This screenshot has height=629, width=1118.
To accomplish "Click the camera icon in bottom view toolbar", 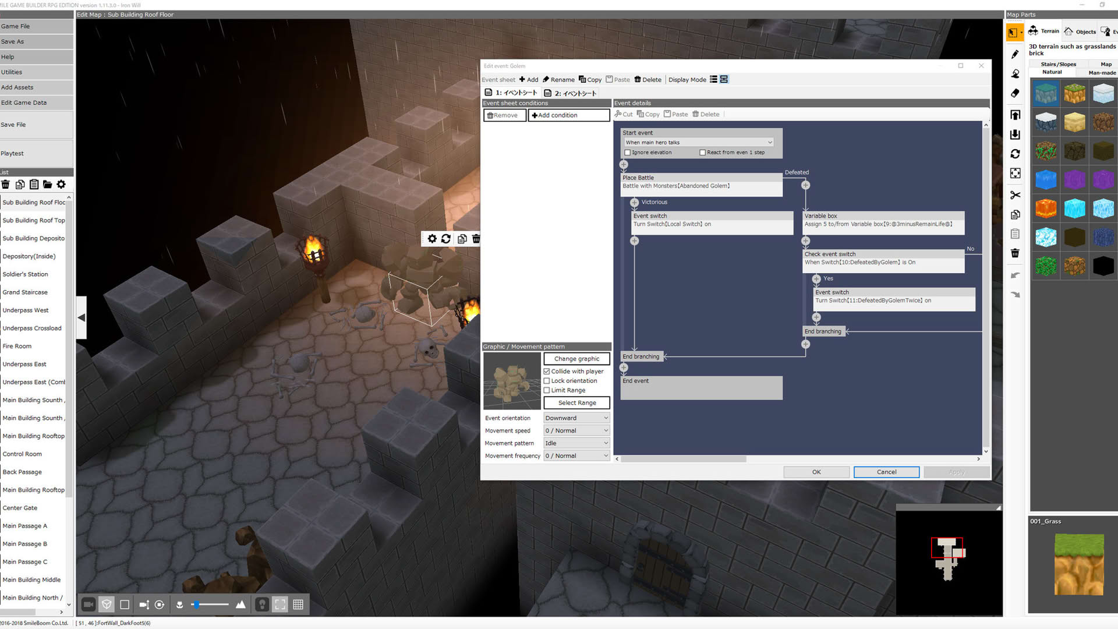I will tap(89, 605).
